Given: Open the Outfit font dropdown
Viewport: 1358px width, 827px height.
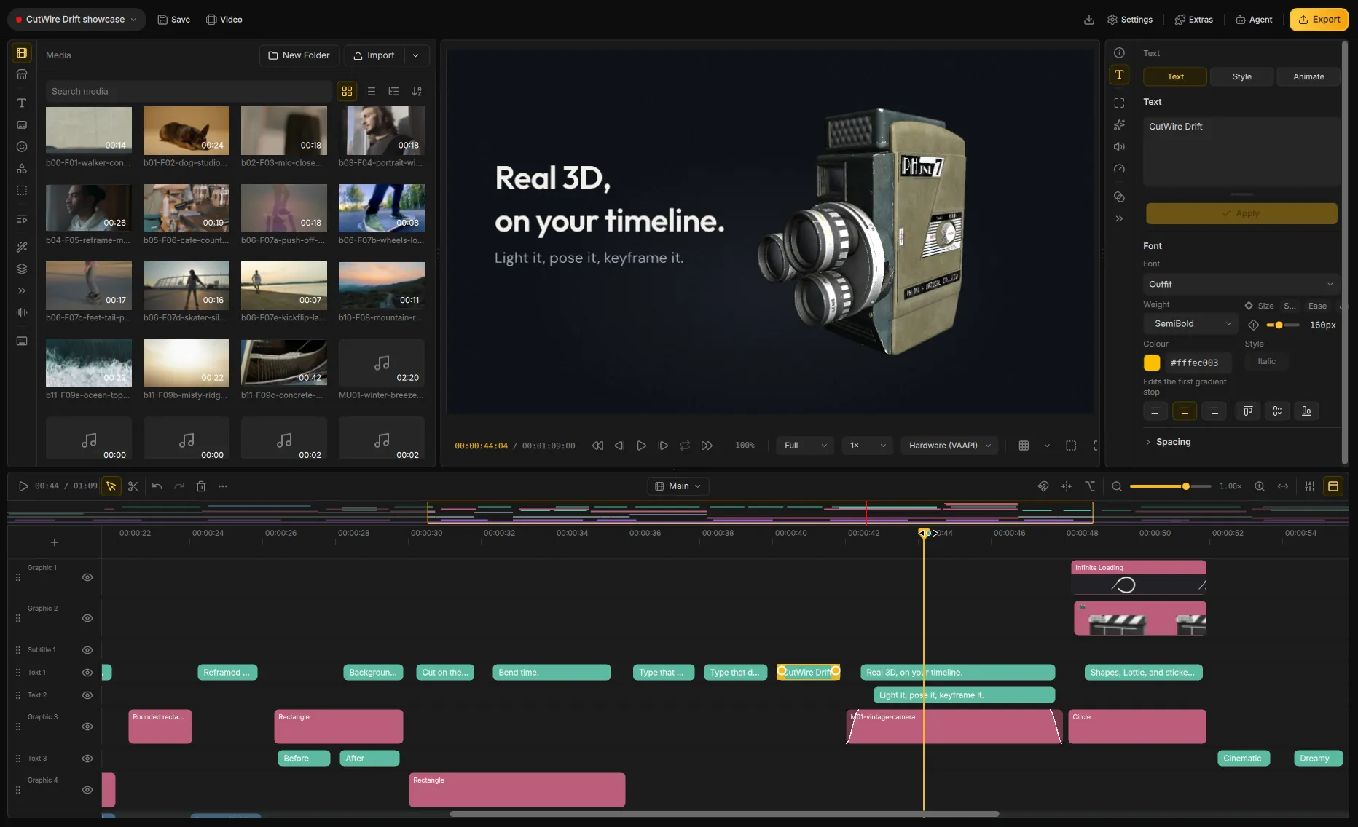Looking at the screenshot, I should (x=1241, y=284).
